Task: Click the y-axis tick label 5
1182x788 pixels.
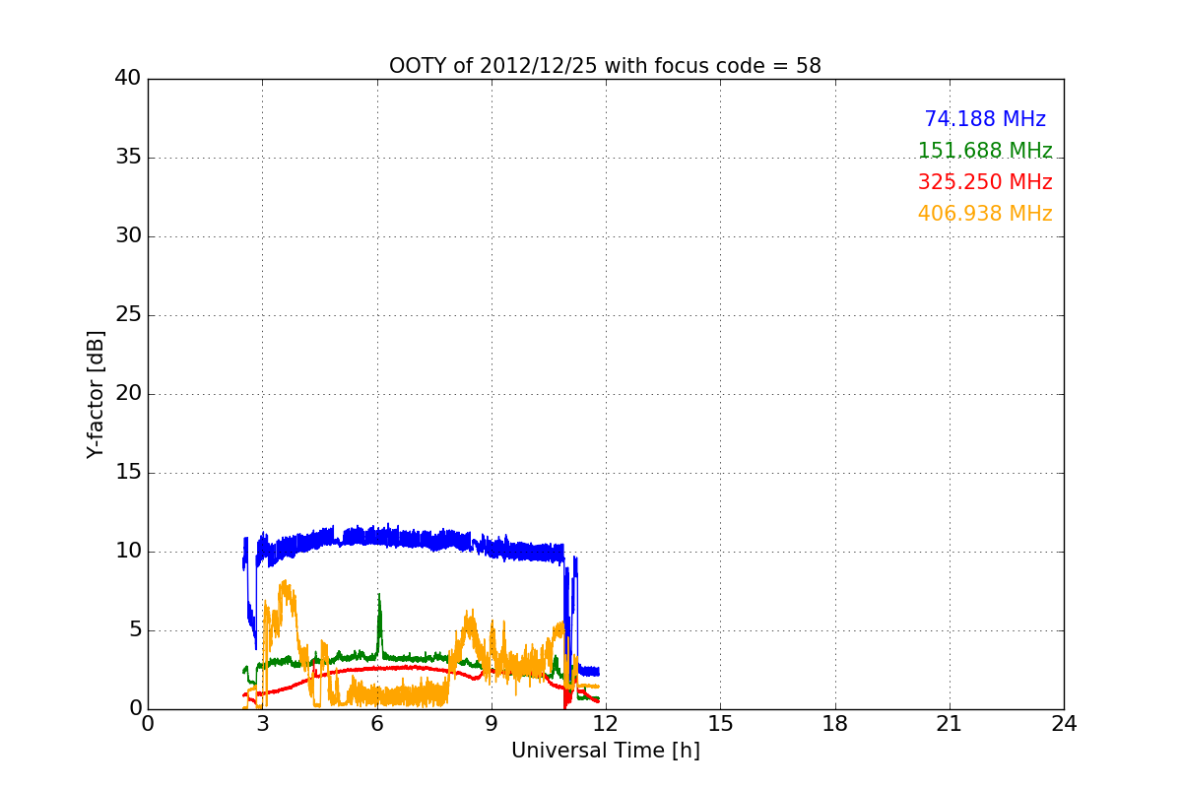Action: tap(134, 630)
